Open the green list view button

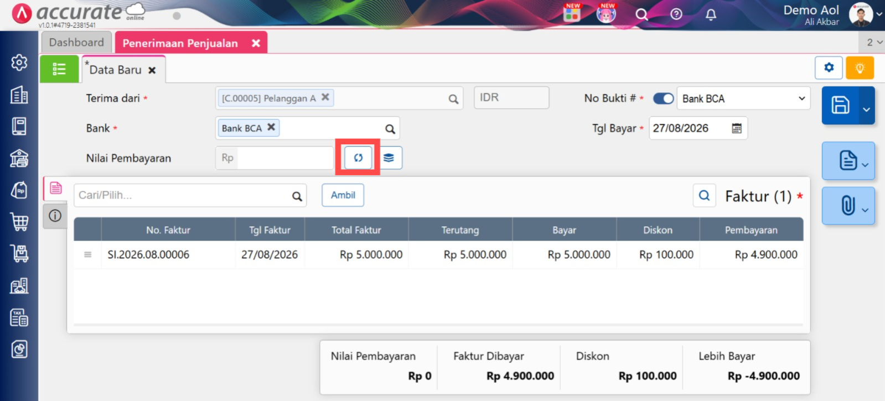(x=59, y=69)
